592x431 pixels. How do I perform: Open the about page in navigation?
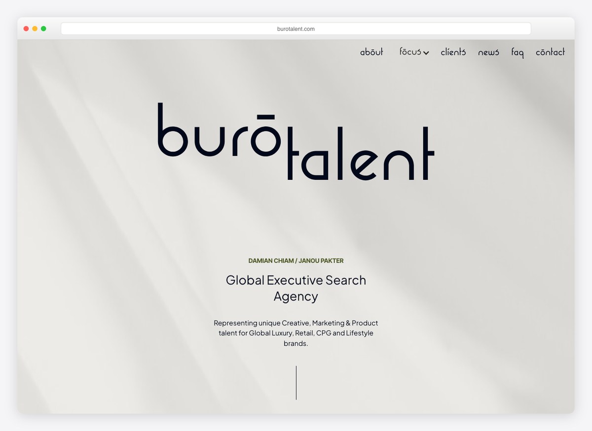click(371, 52)
